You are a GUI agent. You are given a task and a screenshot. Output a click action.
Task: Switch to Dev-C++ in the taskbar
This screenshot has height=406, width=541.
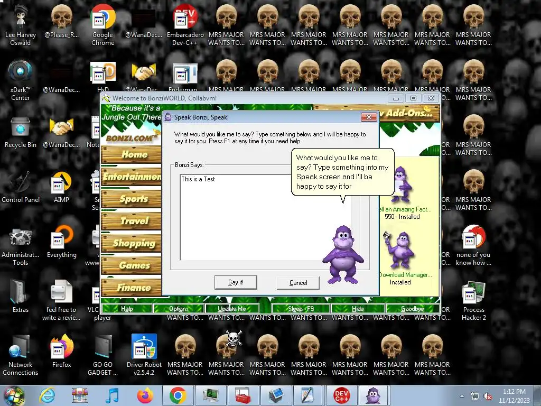341,395
